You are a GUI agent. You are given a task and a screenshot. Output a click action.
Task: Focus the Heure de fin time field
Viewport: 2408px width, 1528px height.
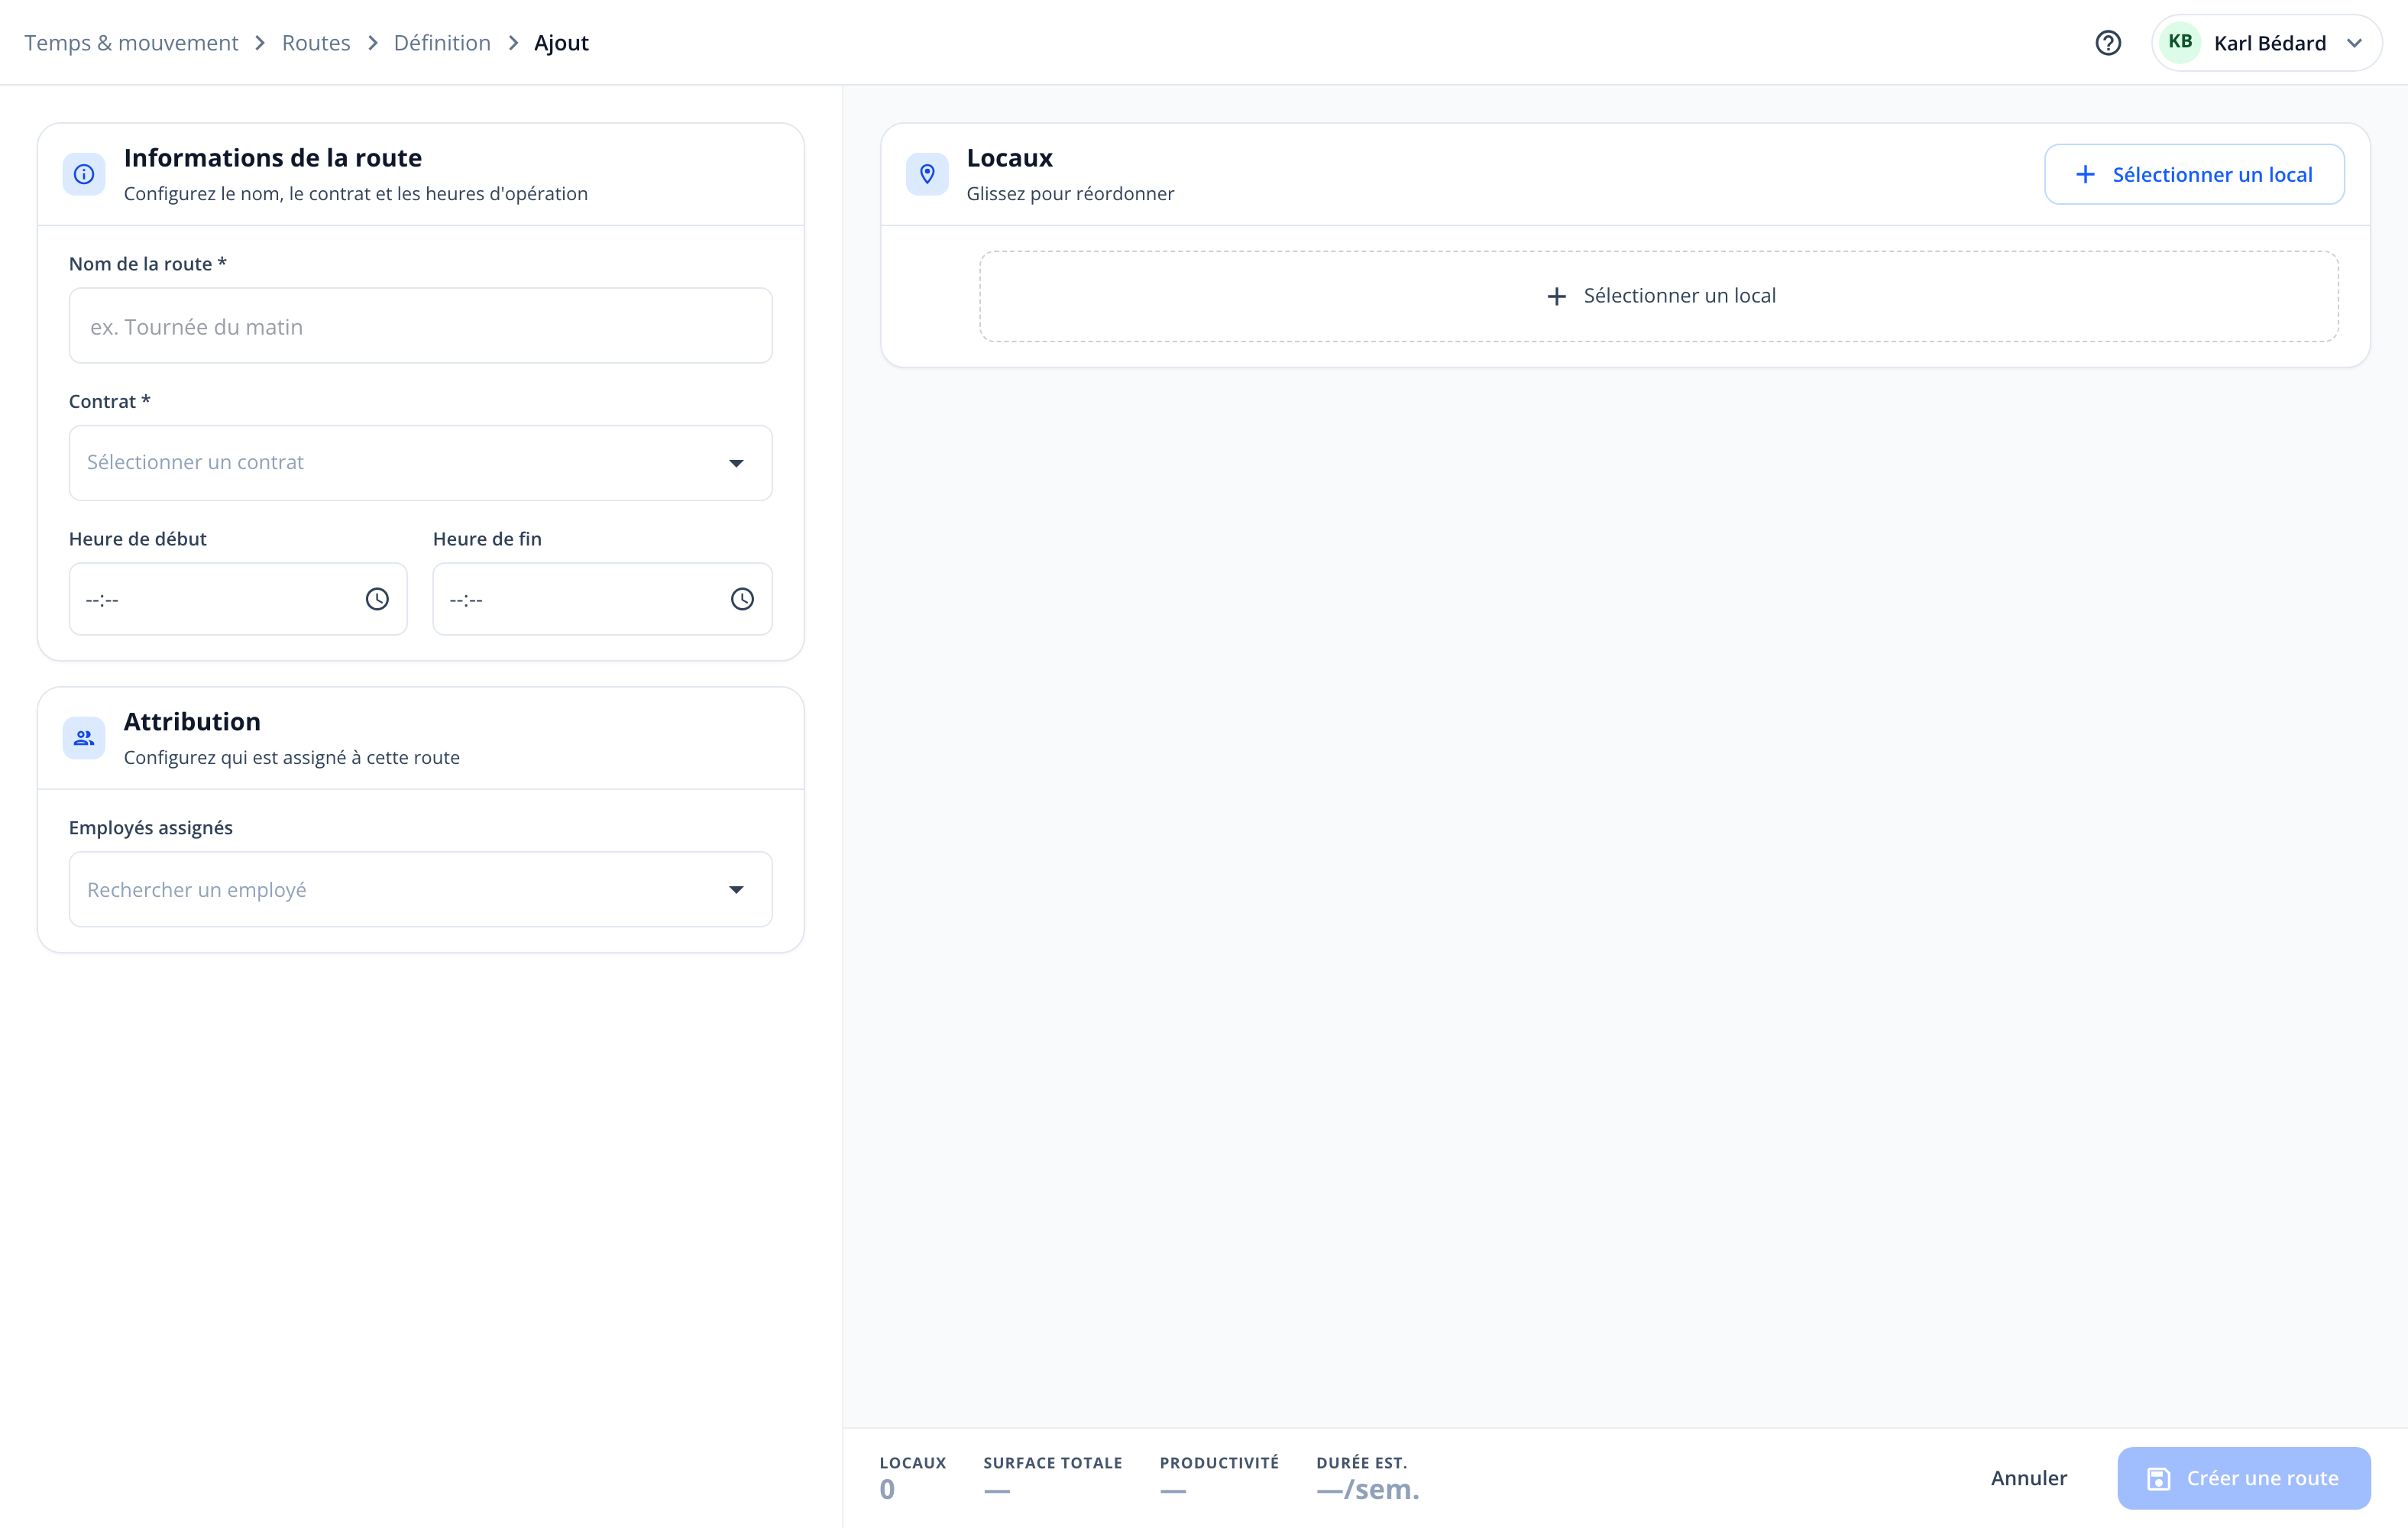[602, 599]
